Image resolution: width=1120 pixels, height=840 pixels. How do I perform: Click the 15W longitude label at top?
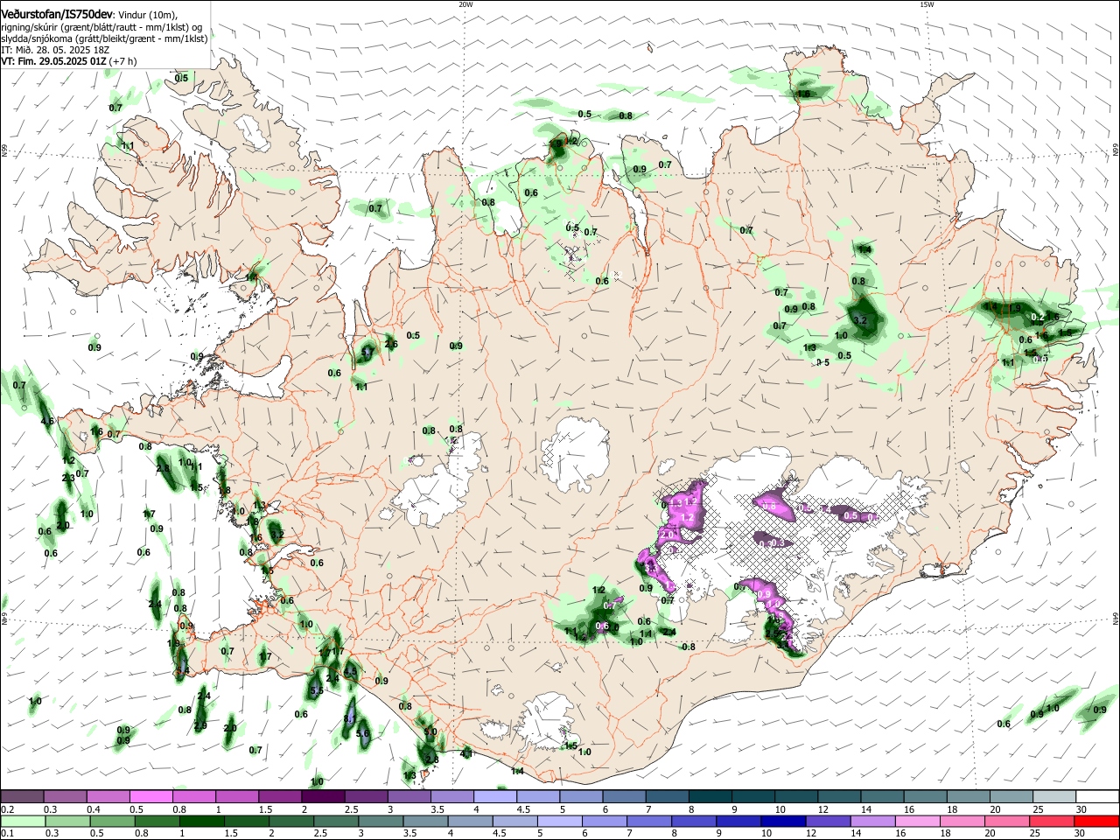pyautogui.click(x=926, y=4)
